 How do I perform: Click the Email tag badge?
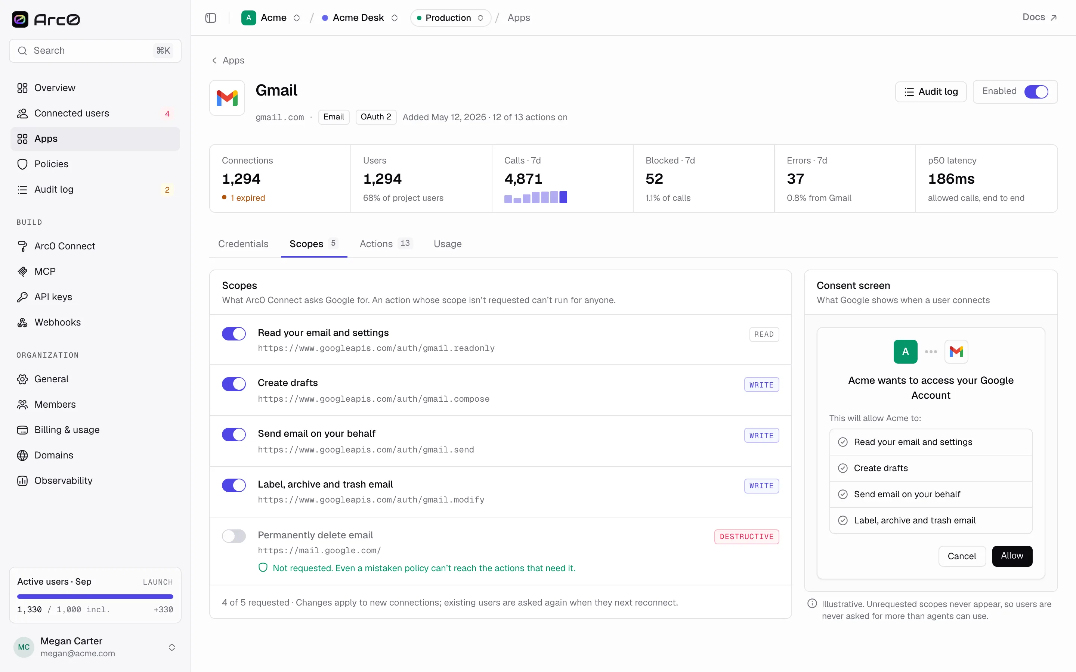(334, 117)
